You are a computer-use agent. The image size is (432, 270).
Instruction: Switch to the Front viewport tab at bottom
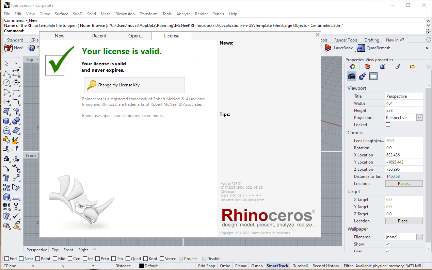68,250
